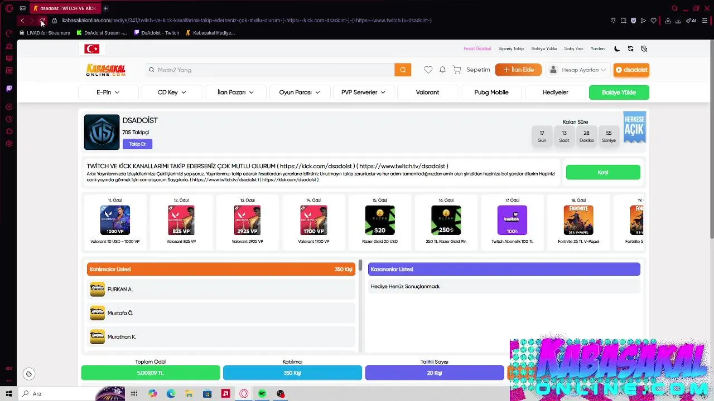
Task: Open the browser easy setup menu icon
Action: click(x=705, y=21)
